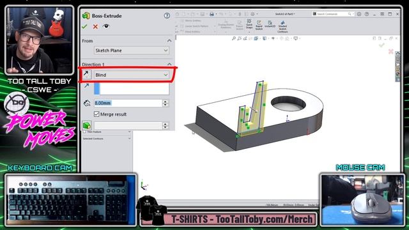The width and height of the screenshot is (409, 230).
Task: Click the confirmation corner green check
Action: click(x=382, y=45)
